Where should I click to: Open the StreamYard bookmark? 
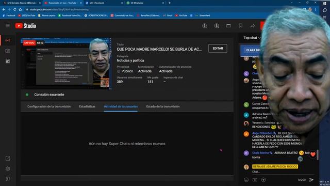pos(203,16)
